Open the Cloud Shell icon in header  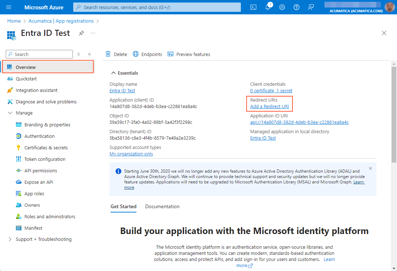[x=253, y=7]
